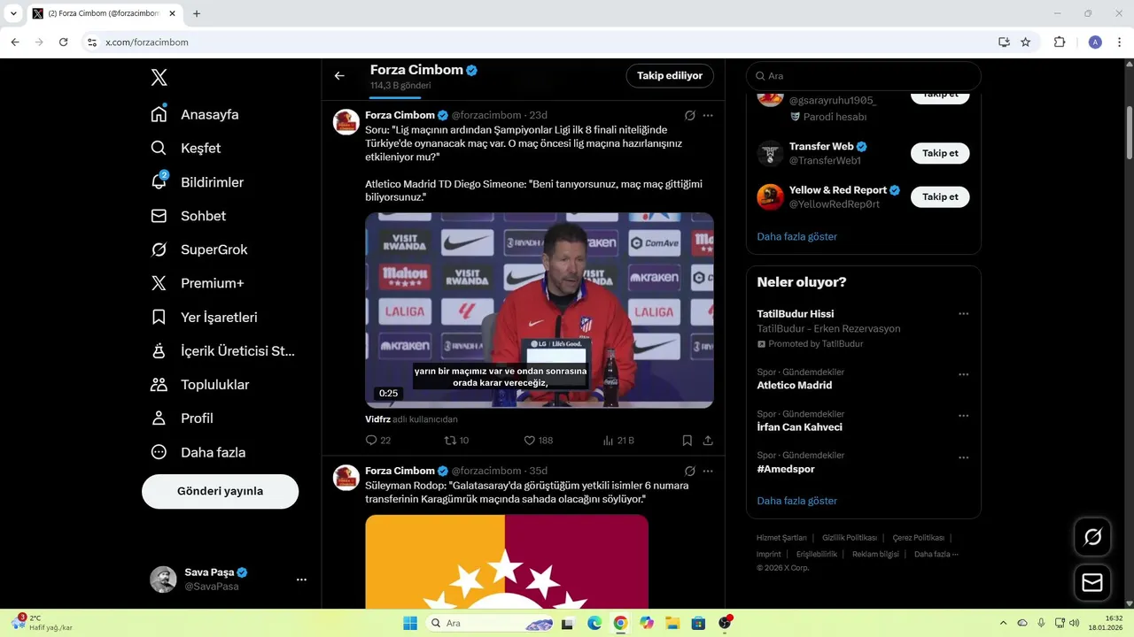Open Profil page

(183, 418)
